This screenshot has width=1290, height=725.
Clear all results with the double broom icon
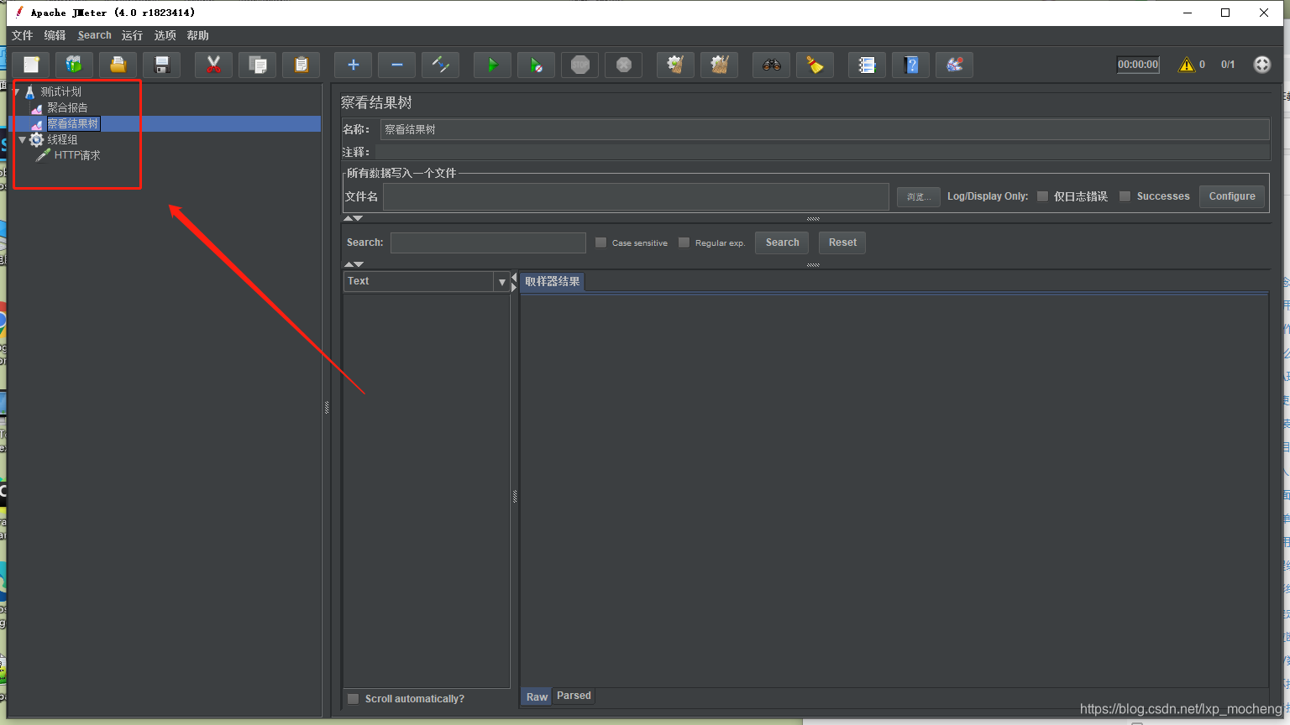pyautogui.click(x=719, y=65)
